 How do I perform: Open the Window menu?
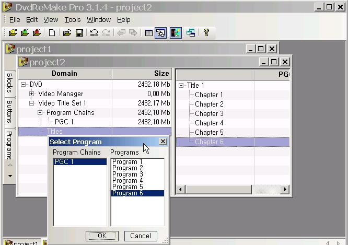pos(99,20)
